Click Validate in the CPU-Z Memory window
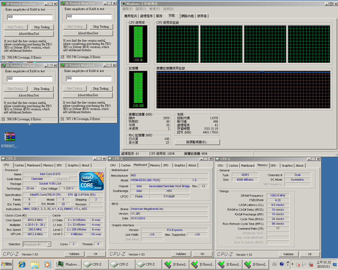Image resolution: width=338 pixels, height=270 pixels. [x=289, y=254]
